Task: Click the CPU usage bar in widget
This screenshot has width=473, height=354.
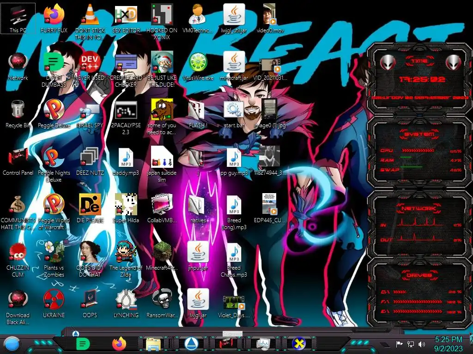Action: [418, 150]
